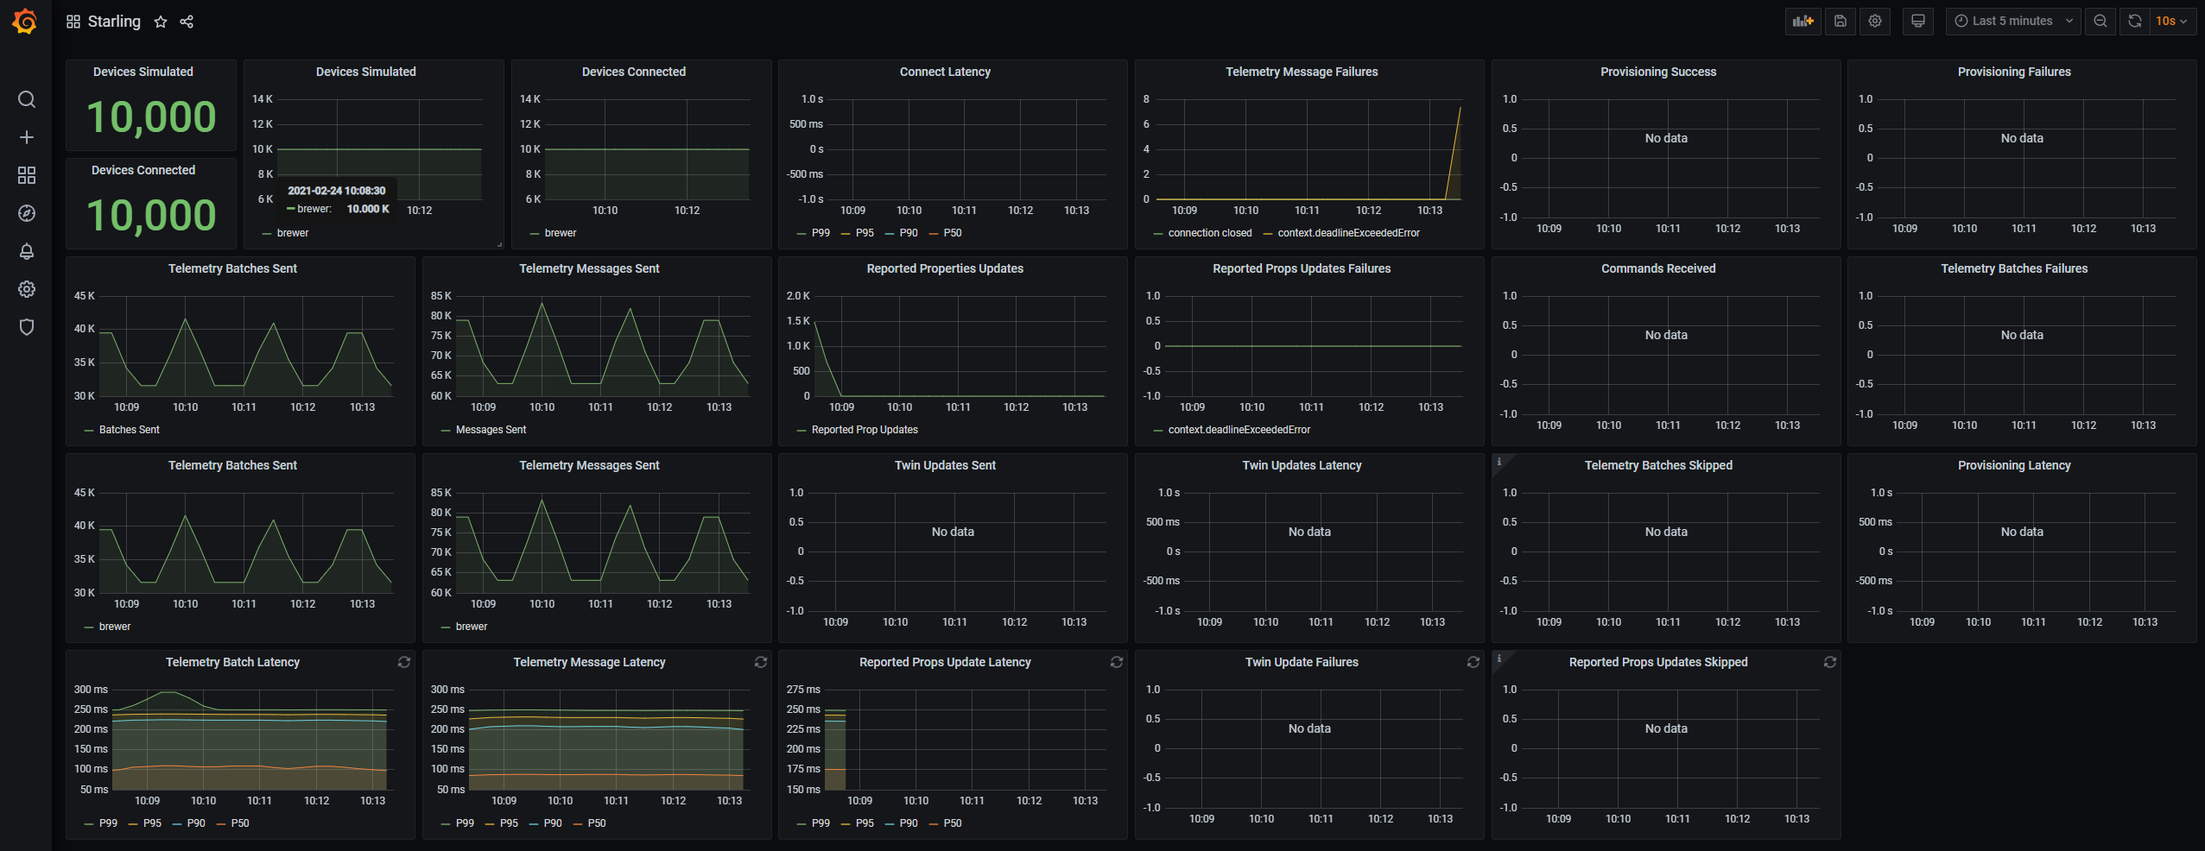Open the Alerting bell icon
Viewport: 2205px width, 851px height.
pyautogui.click(x=27, y=251)
